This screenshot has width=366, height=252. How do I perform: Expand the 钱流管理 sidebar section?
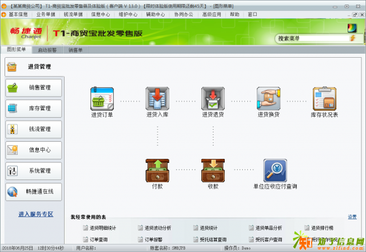tap(34, 129)
